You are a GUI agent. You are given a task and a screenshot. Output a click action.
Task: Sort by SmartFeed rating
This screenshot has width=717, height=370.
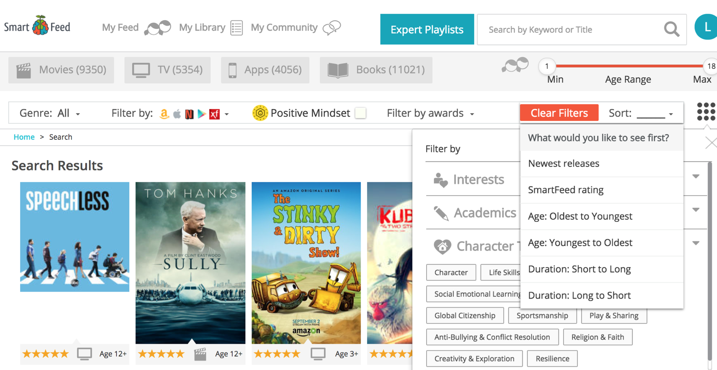pos(602,190)
